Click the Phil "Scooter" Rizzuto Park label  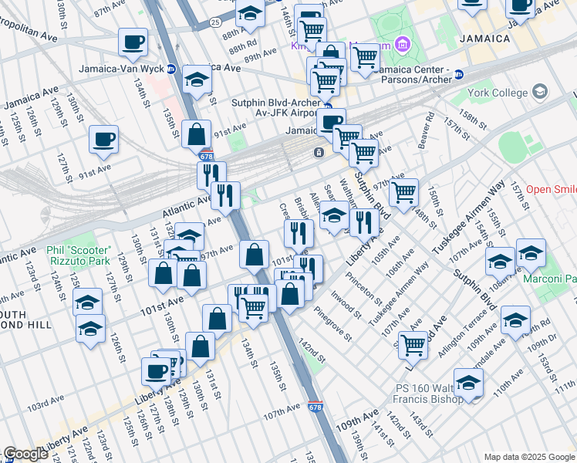click(x=79, y=255)
